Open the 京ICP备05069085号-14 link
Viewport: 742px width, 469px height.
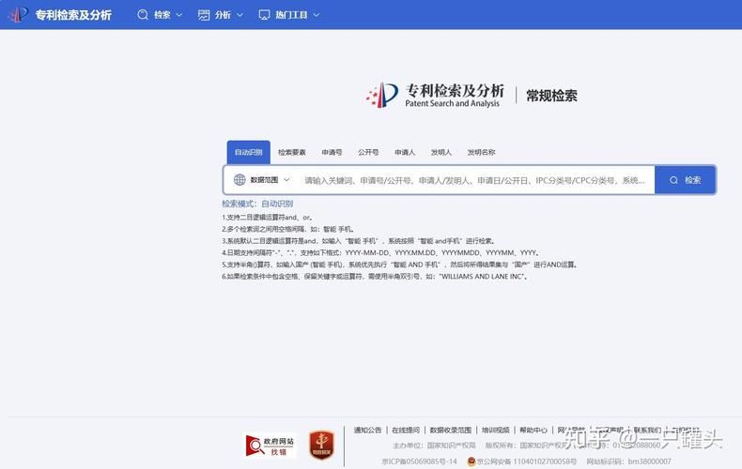[x=419, y=461]
